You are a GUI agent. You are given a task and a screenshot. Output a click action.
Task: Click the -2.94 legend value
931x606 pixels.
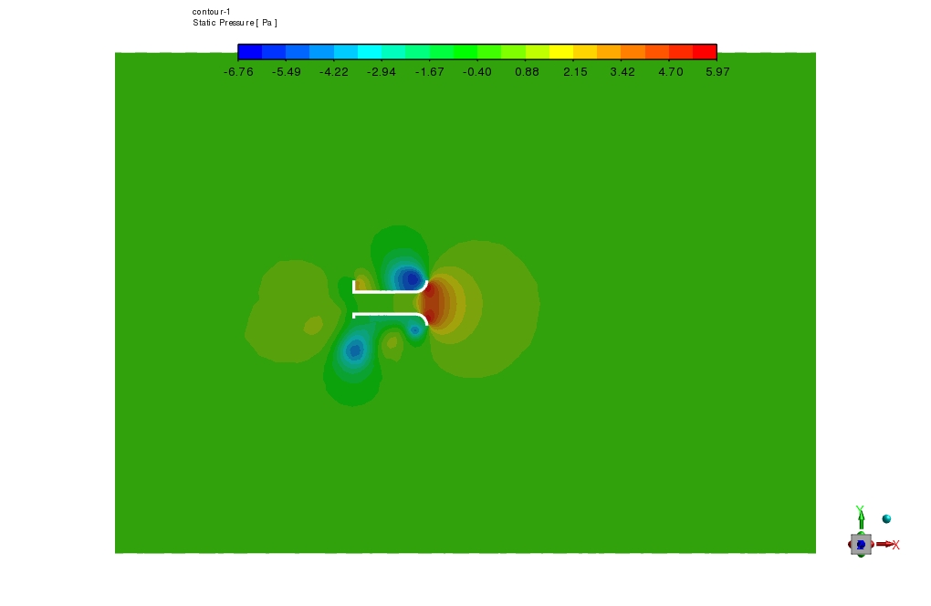(x=382, y=72)
